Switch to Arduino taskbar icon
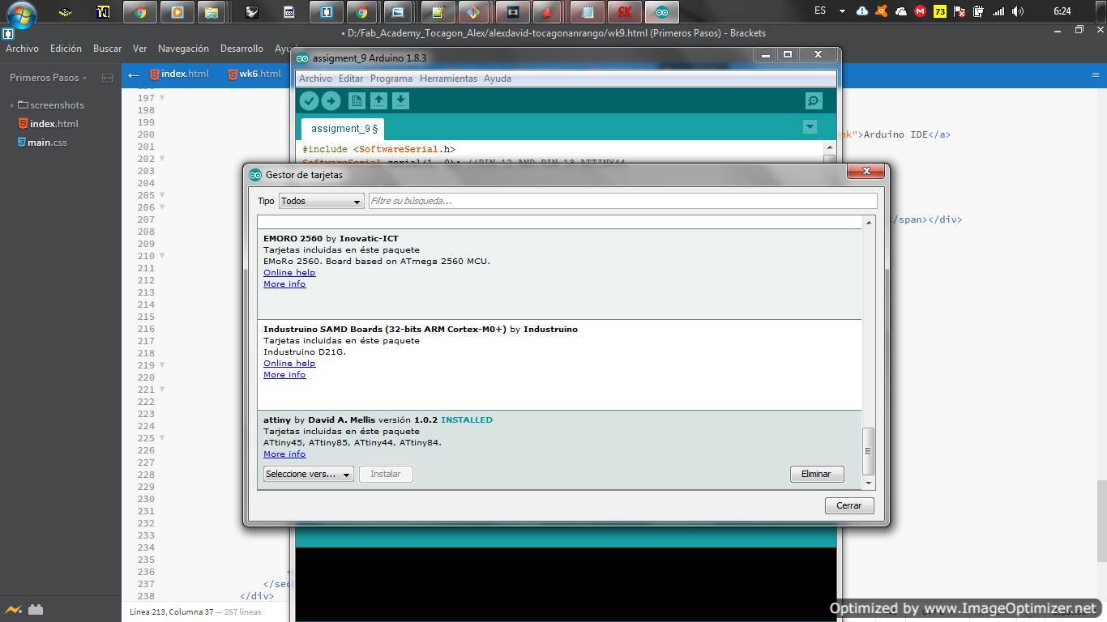 pyautogui.click(x=662, y=12)
